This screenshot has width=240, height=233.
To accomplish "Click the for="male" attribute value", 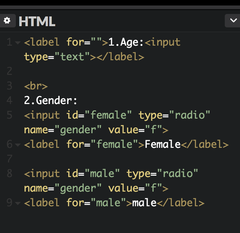I will tap(108, 203).
